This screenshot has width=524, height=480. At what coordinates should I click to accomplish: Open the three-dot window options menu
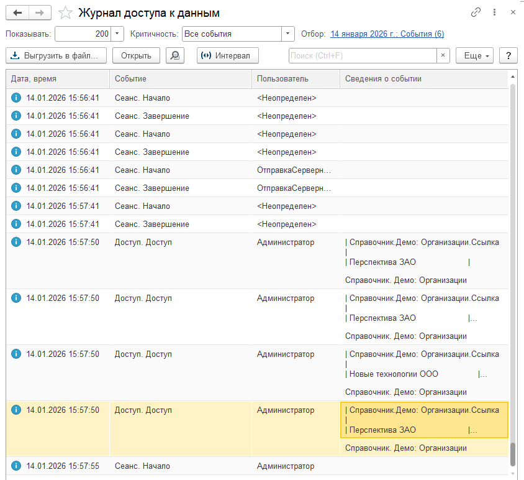(494, 12)
